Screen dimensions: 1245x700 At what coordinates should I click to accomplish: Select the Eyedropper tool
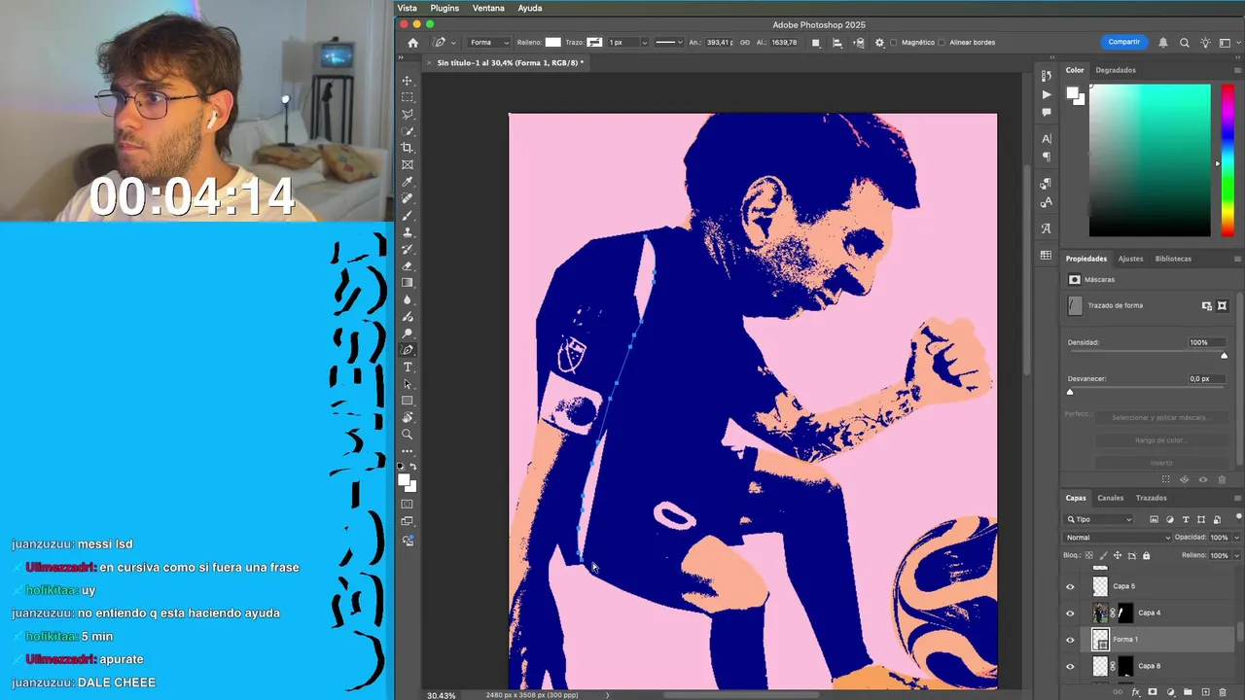click(x=408, y=182)
